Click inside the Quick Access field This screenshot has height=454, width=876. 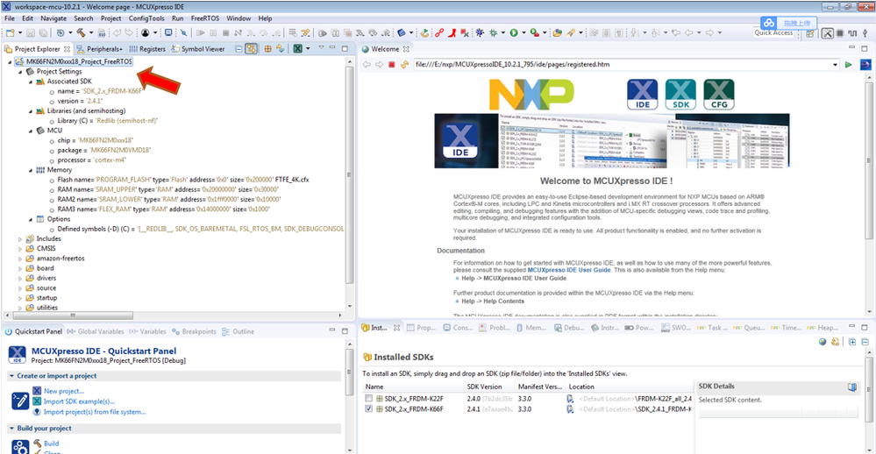(773, 33)
